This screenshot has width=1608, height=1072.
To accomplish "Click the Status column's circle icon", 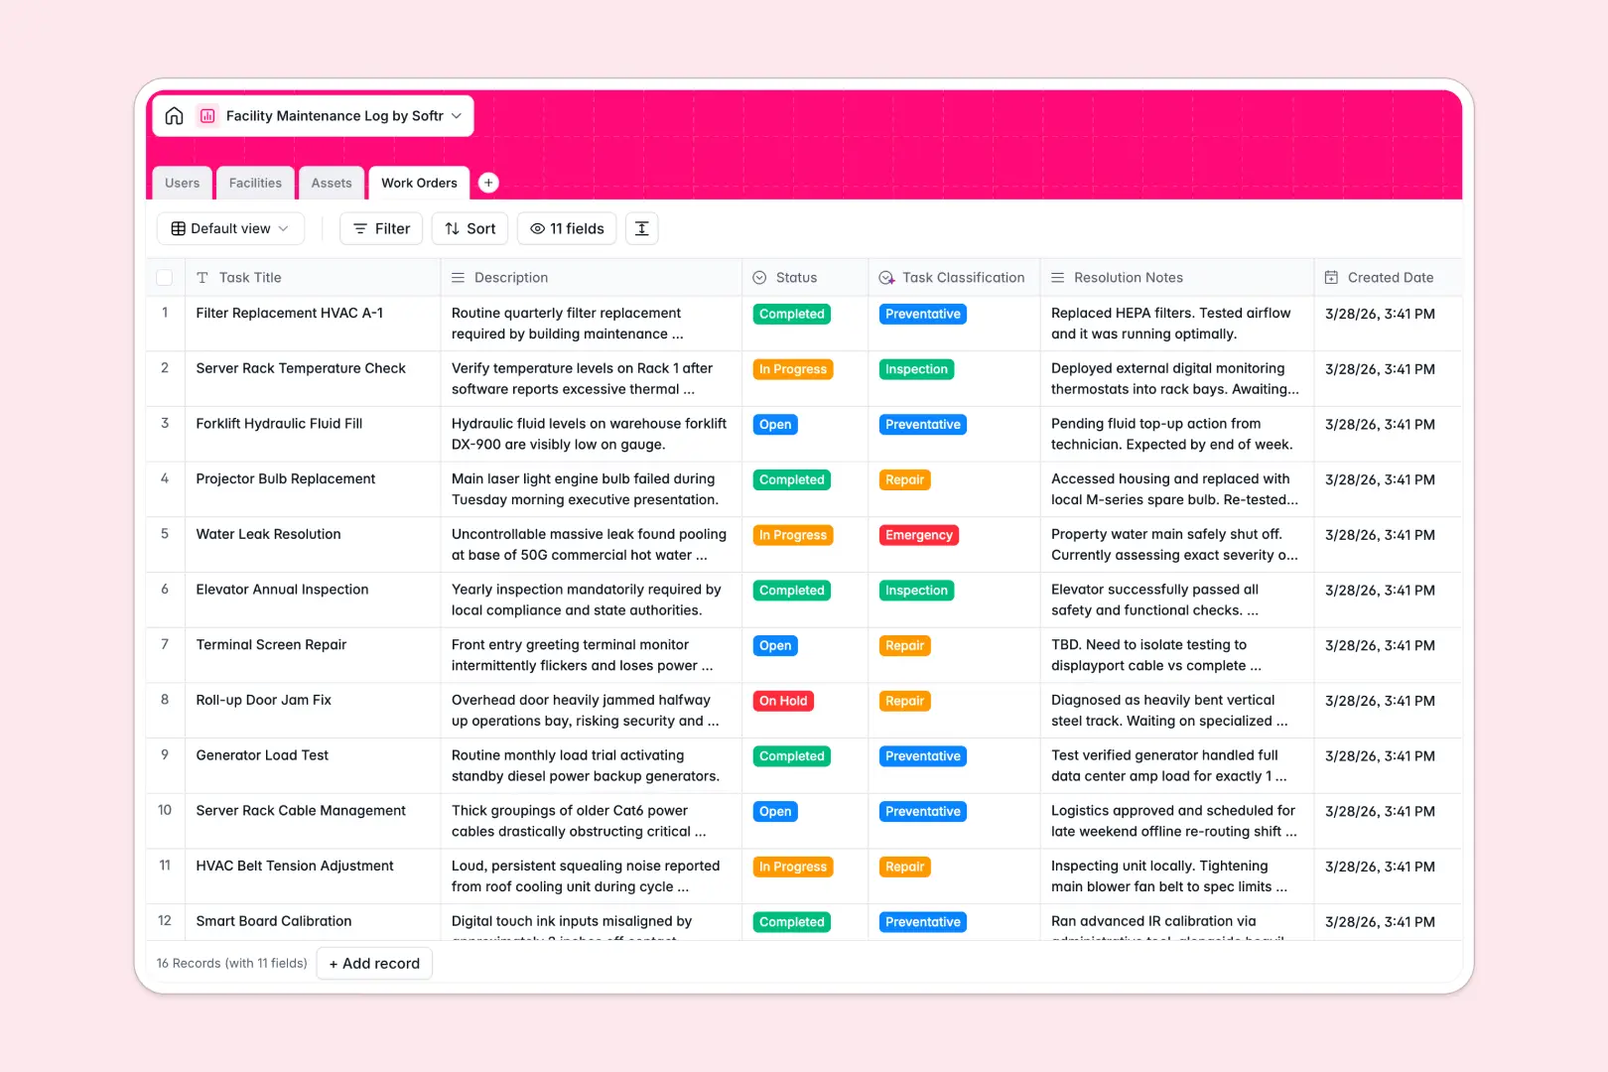I will pyautogui.click(x=760, y=277).
